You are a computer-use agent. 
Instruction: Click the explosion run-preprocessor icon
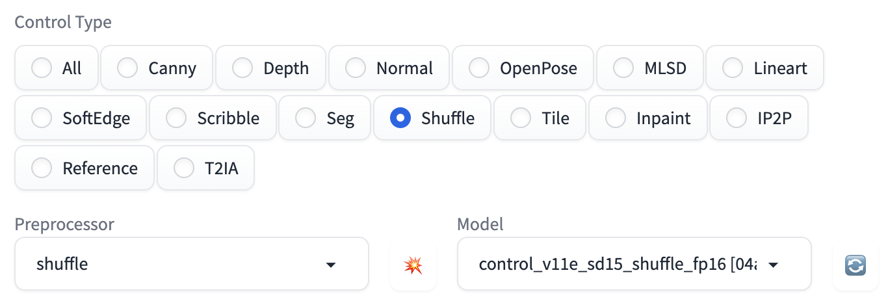(413, 265)
